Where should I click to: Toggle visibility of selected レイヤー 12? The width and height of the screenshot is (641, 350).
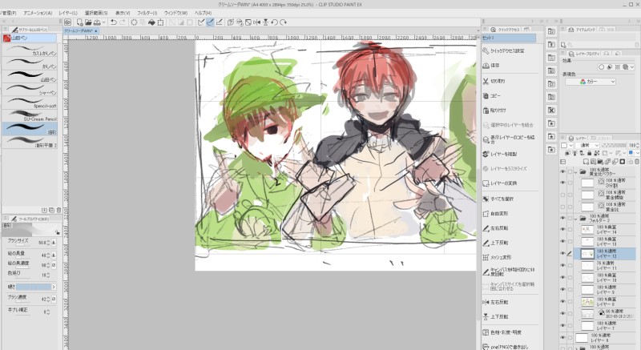click(x=563, y=254)
